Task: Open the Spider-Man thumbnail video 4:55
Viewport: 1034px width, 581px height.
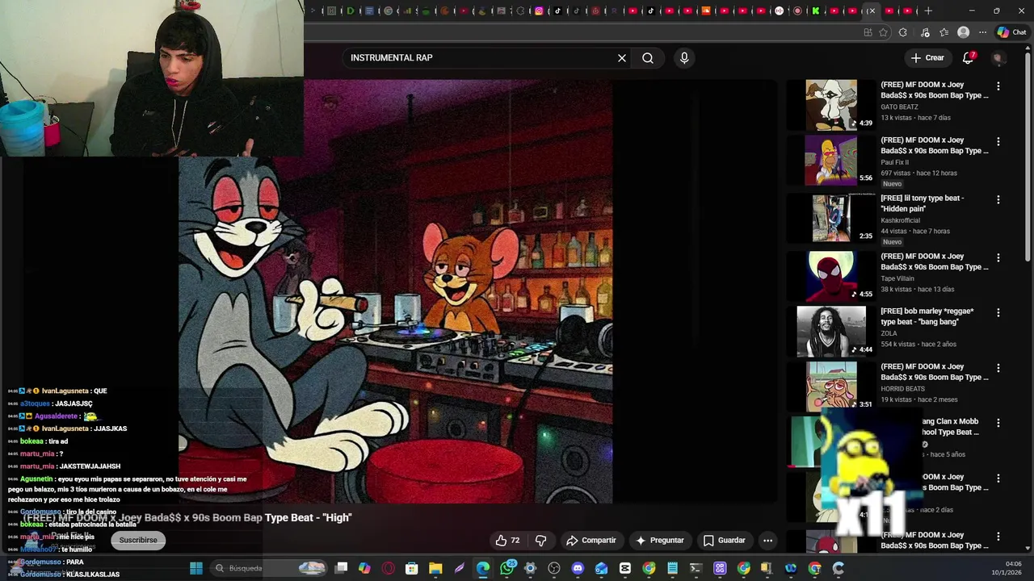Action: [x=831, y=275]
